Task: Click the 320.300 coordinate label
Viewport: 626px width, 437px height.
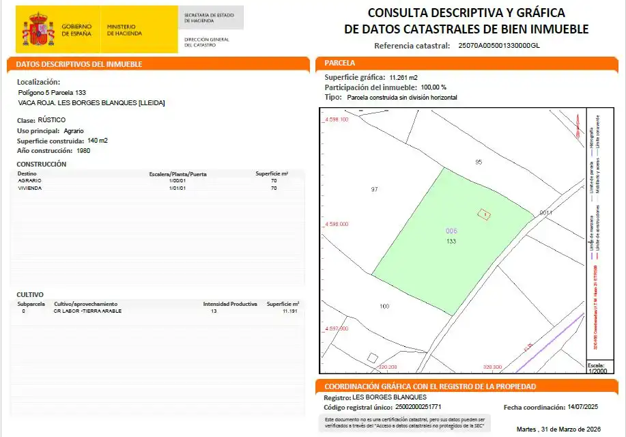Action: [493, 367]
